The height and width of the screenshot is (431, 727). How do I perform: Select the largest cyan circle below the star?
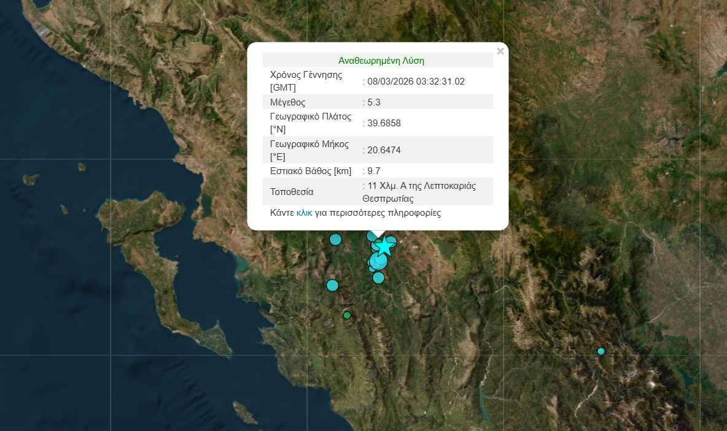point(379,261)
